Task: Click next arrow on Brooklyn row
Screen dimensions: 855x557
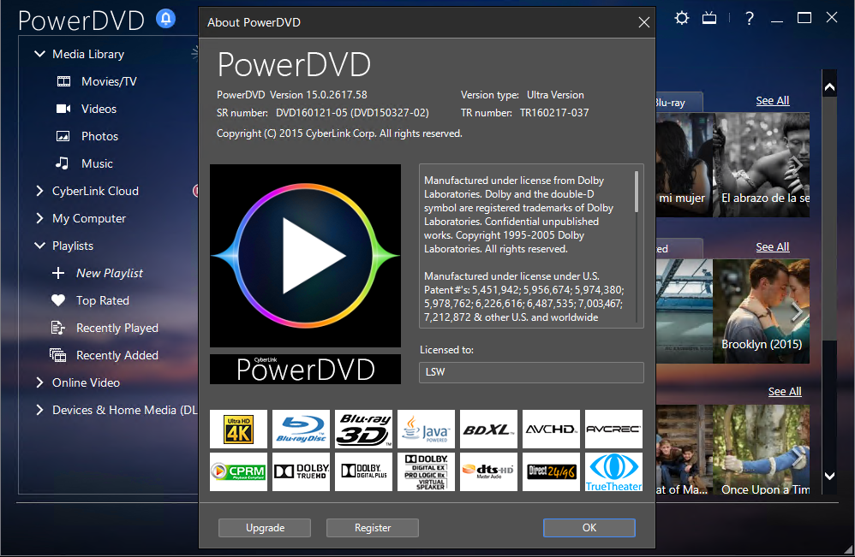Action: tap(797, 311)
